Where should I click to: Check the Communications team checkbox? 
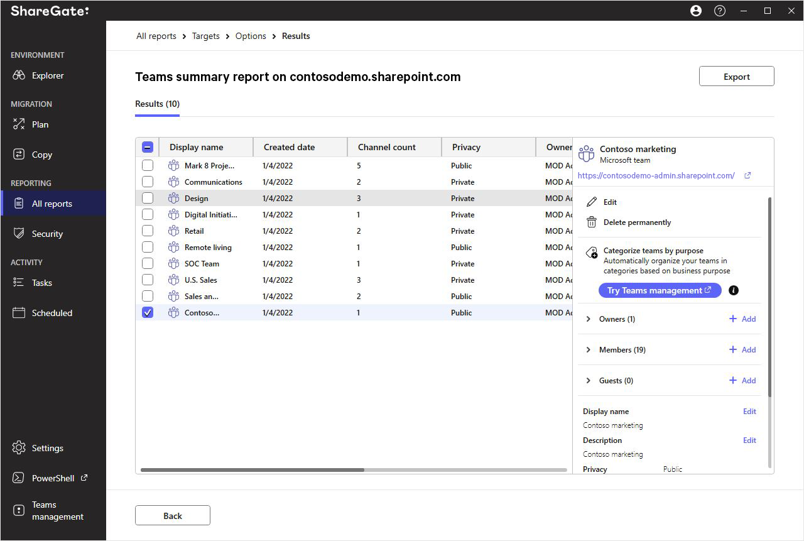click(148, 182)
